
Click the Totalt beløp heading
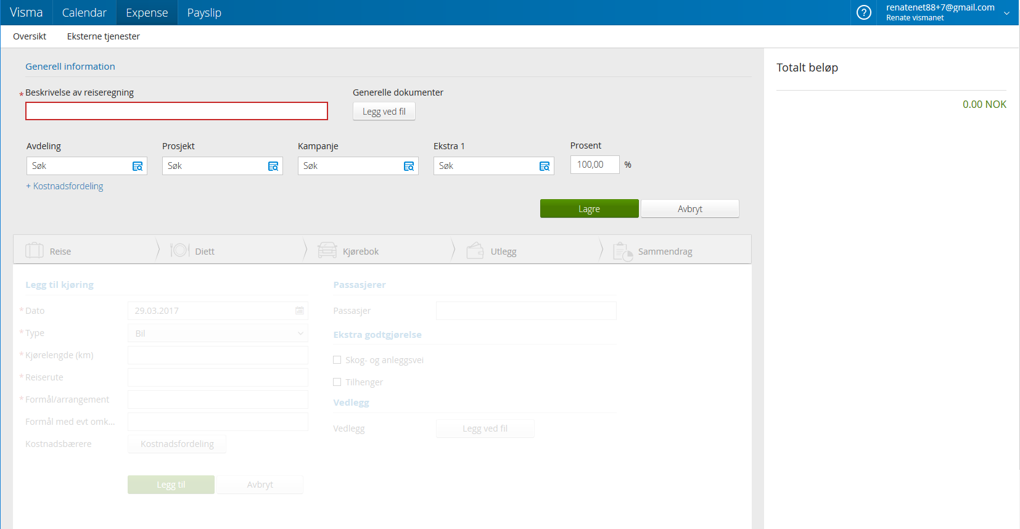tap(807, 68)
